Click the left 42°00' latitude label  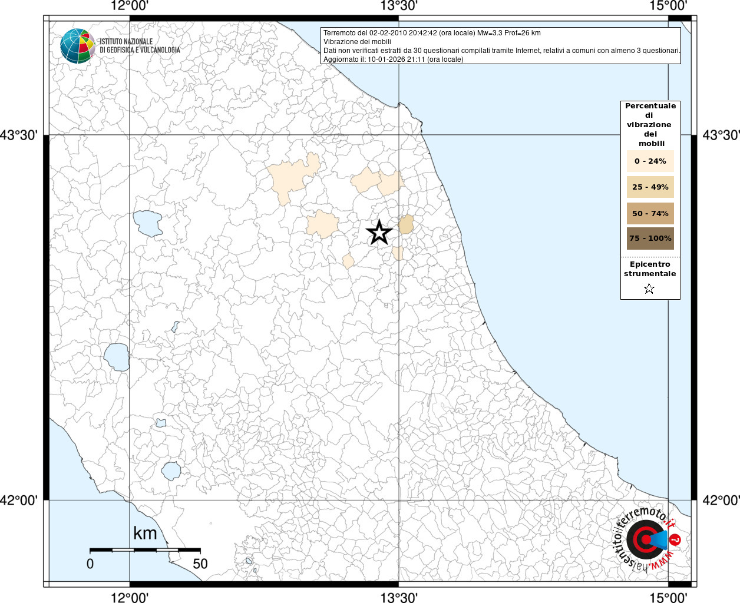[19, 501]
